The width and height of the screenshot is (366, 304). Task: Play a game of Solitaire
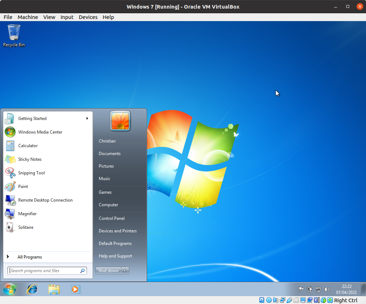(26, 227)
